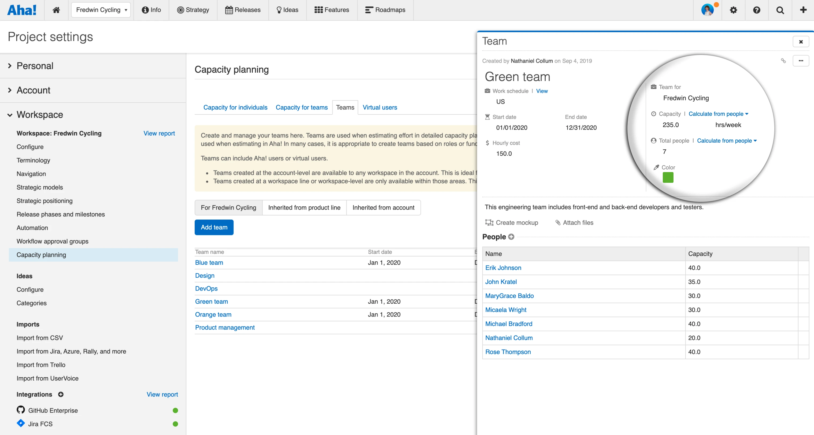Open the user avatar profile menu
Image resolution: width=814 pixels, height=435 pixels.
click(x=707, y=10)
